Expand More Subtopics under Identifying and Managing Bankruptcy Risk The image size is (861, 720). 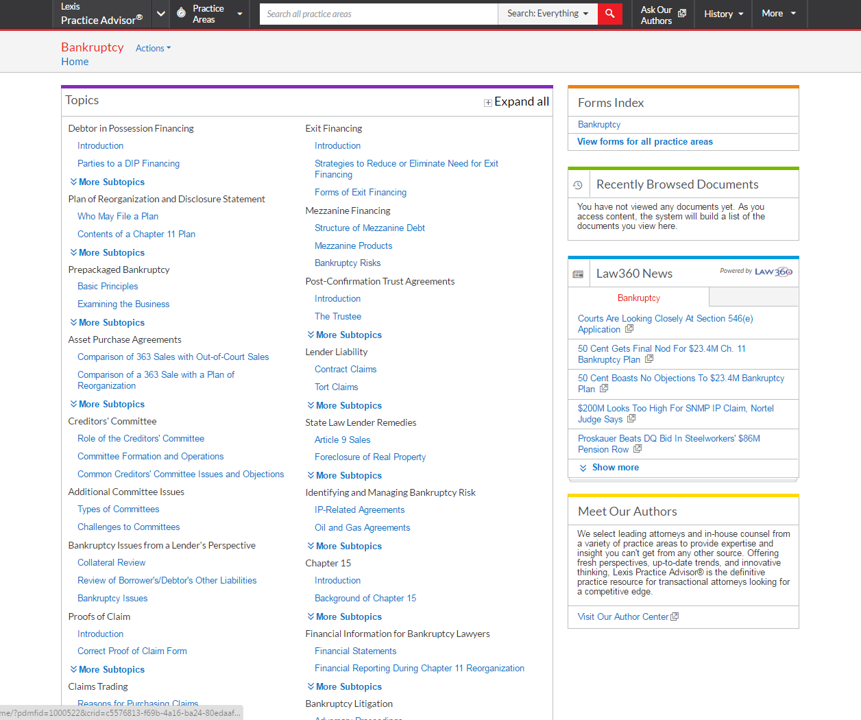pos(345,546)
